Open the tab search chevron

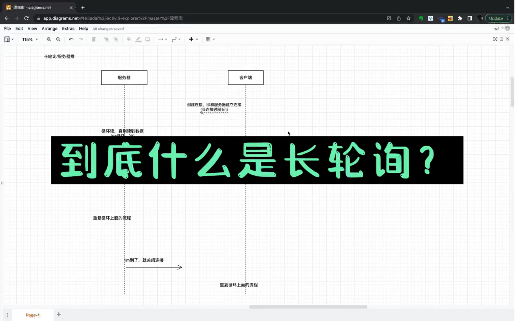[x=508, y=7]
